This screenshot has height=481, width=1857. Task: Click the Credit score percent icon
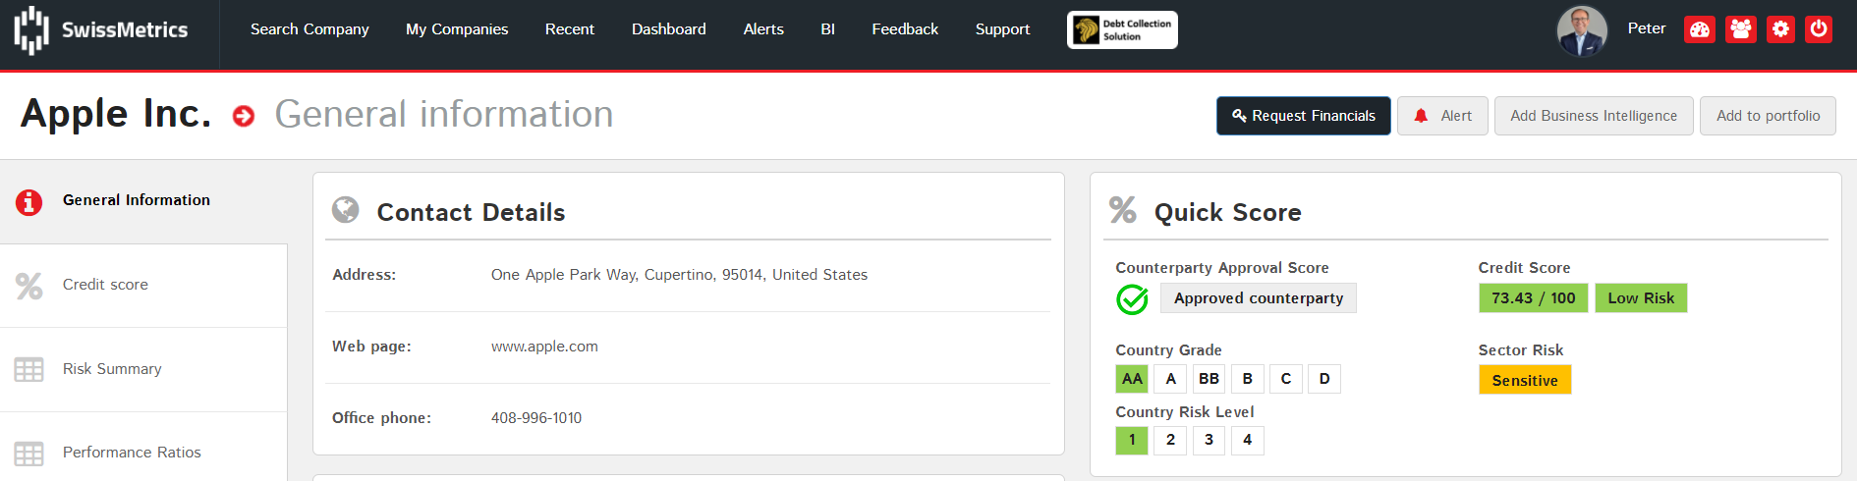[28, 286]
